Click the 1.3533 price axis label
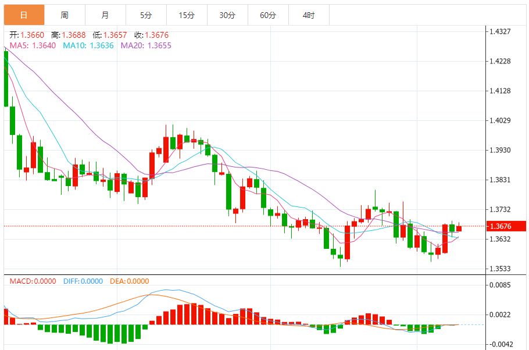The height and width of the screenshot is (350, 529). coord(500,269)
